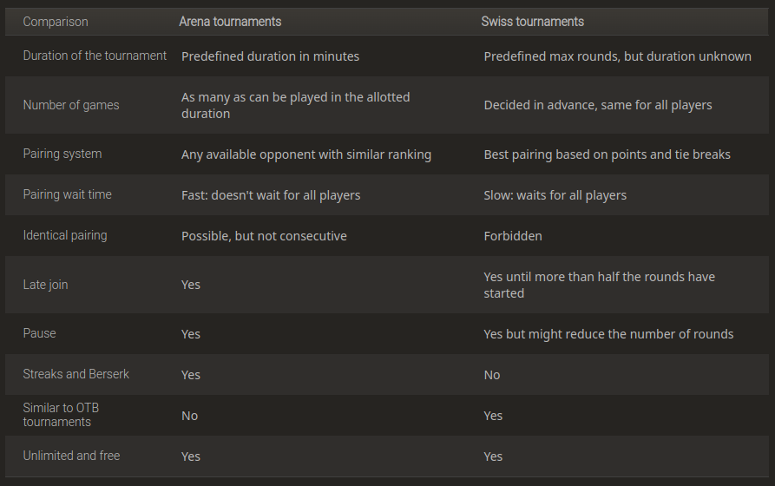Image resolution: width=775 pixels, height=486 pixels.
Task: Click 'Any available opponent with similar ranking' text
Action: (x=305, y=154)
